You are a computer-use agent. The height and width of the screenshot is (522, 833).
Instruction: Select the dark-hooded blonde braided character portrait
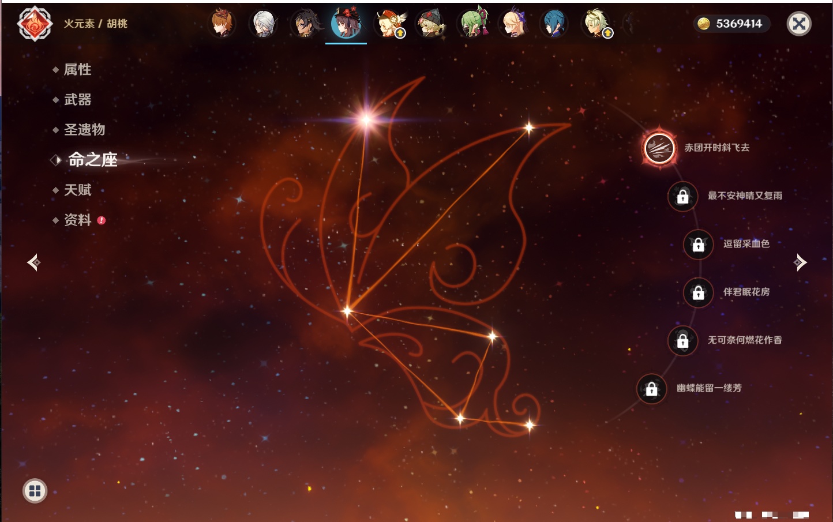coord(430,24)
